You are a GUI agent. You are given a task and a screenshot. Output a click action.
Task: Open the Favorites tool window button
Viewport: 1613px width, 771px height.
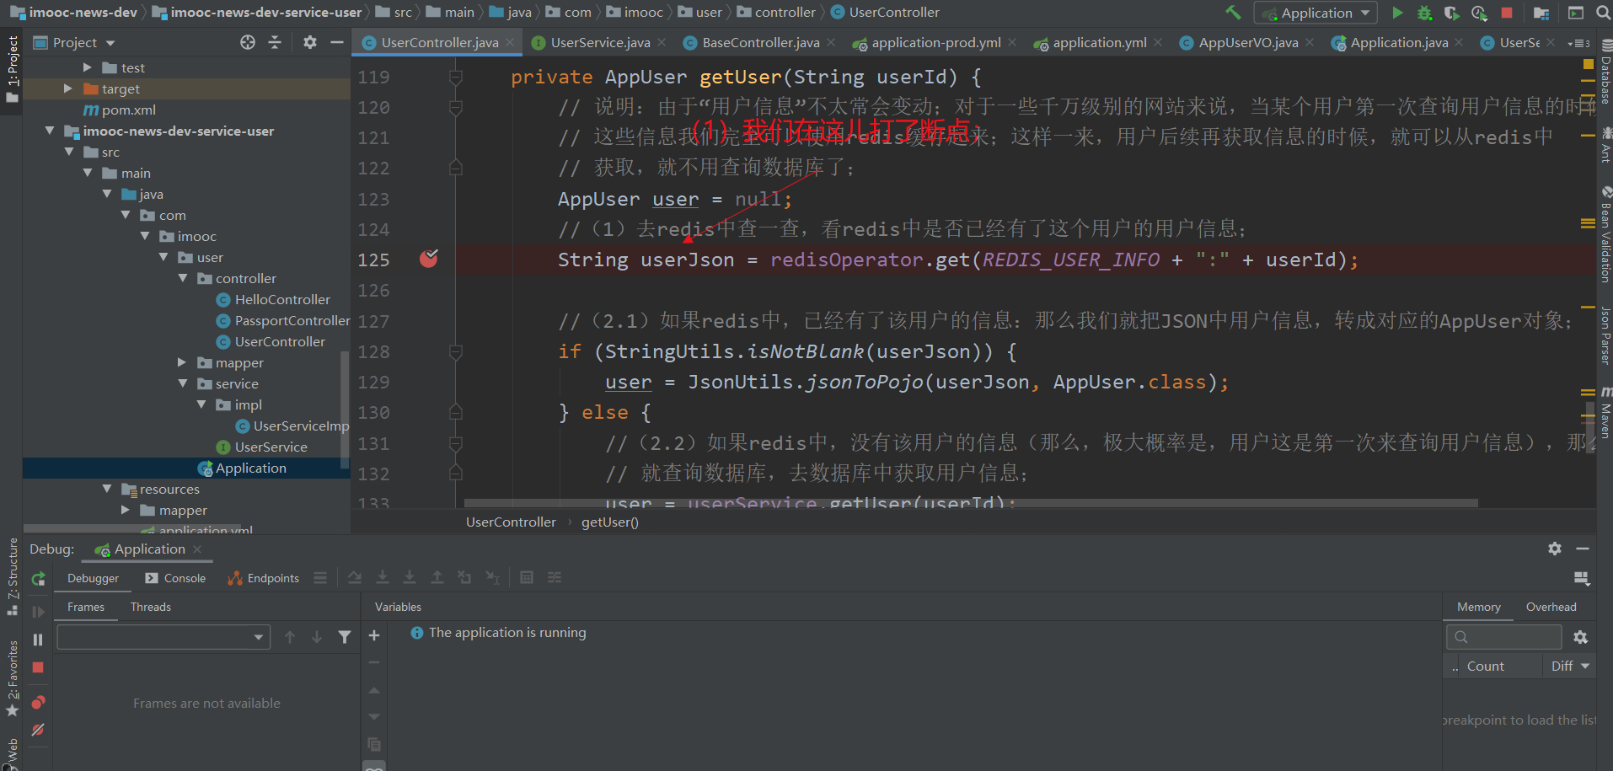[x=13, y=677]
